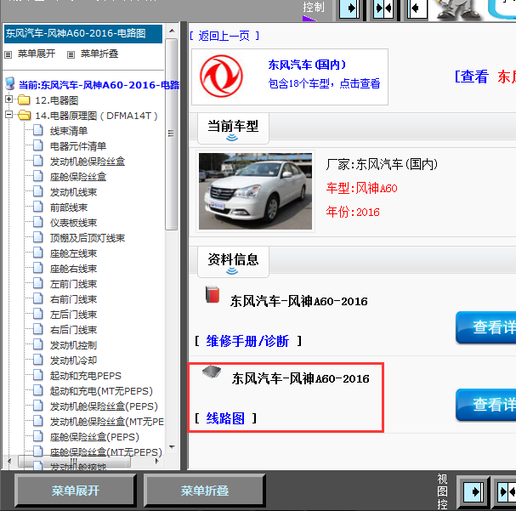Open 座舱右线束 entry
Screen dimensions: 516x511
(73, 269)
